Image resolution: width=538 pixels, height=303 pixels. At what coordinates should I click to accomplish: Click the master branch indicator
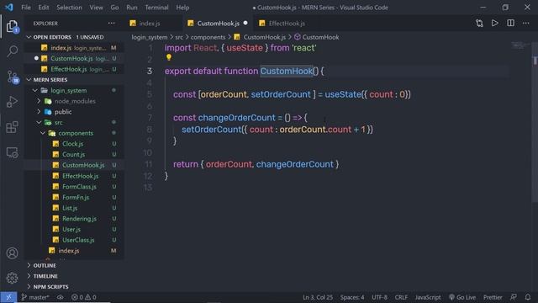35,297
